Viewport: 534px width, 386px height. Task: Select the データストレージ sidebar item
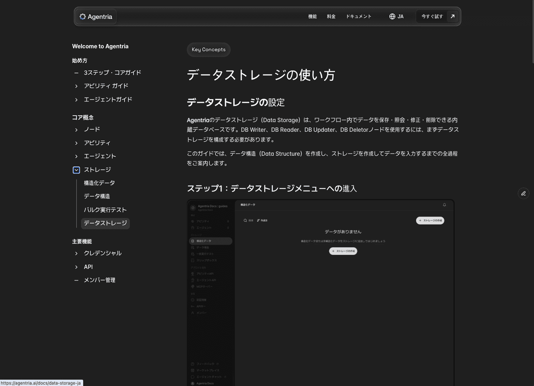coord(105,223)
